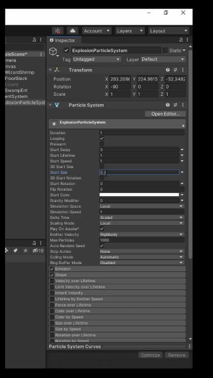Click the Optimize button
Image resolution: width=213 pixels, height=378 pixels.
click(150, 355)
